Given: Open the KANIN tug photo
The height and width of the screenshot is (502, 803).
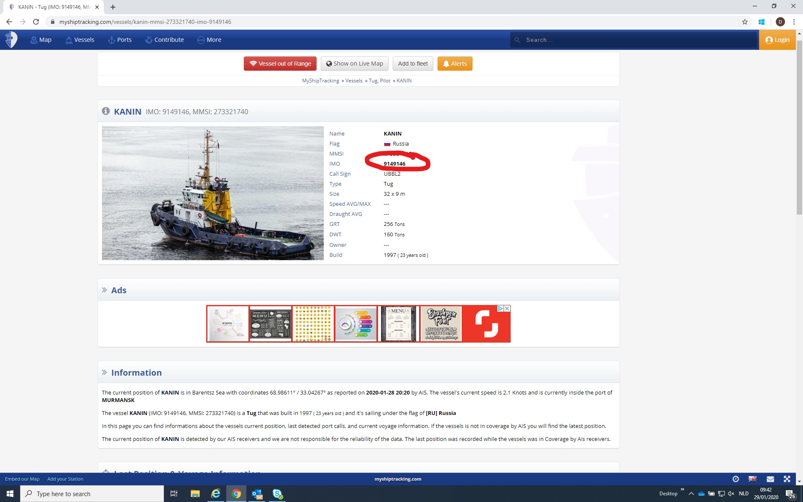Looking at the screenshot, I should (212, 193).
